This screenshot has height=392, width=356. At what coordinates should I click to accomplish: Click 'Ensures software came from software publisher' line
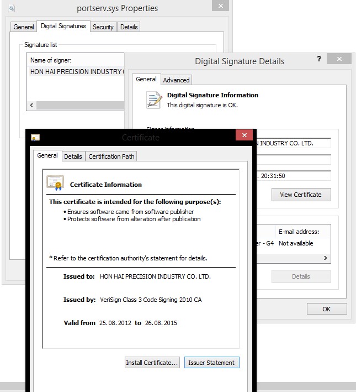point(131,212)
